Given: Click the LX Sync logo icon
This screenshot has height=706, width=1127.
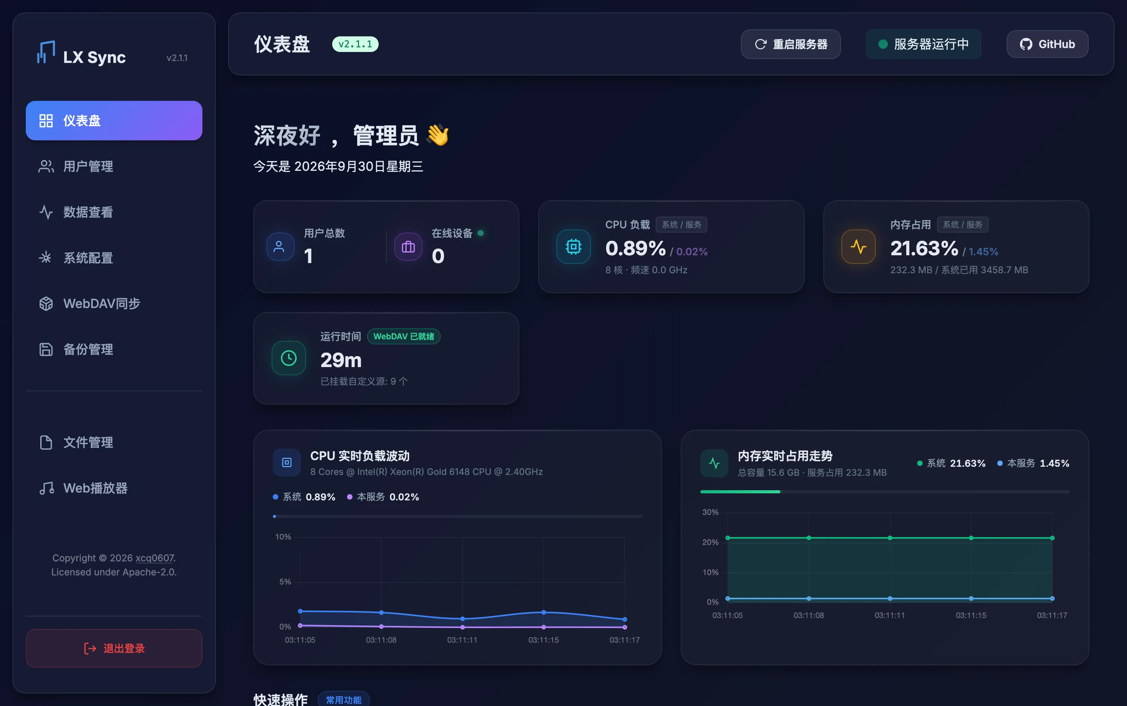Looking at the screenshot, I should (x=46, y=52).
